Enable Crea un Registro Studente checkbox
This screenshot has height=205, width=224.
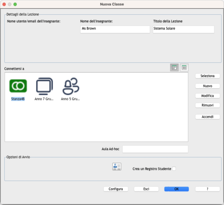pos(174,169)
